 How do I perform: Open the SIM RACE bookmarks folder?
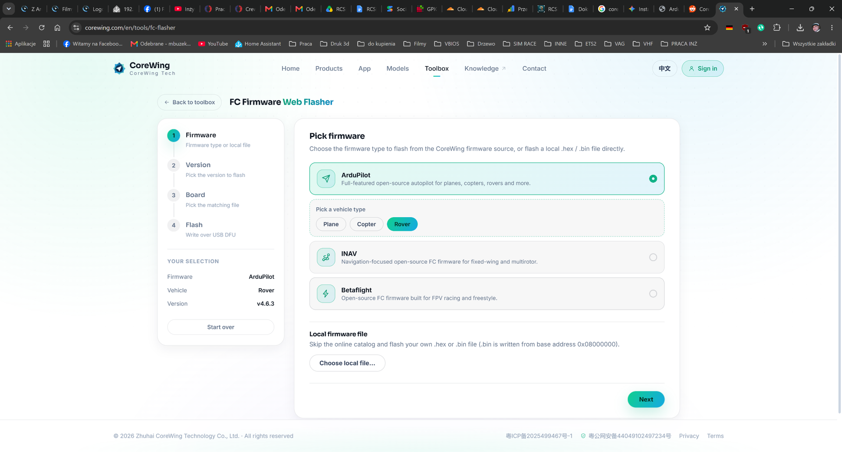pos(520,44)
